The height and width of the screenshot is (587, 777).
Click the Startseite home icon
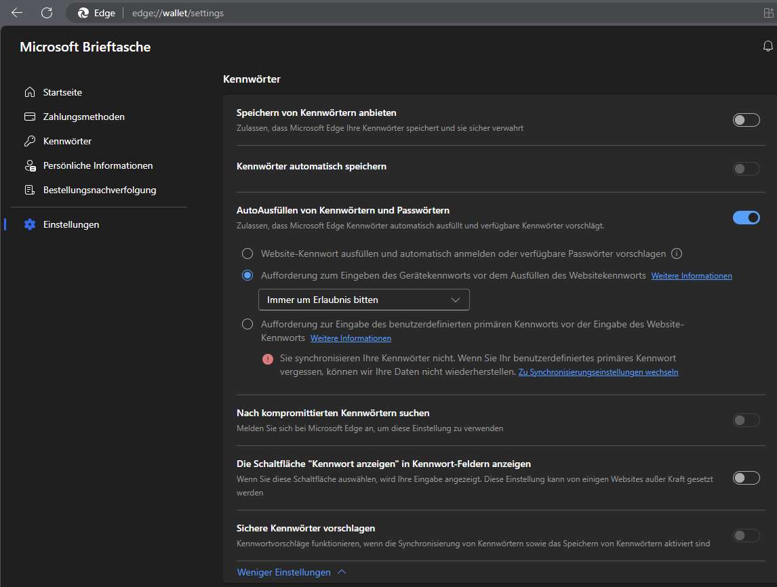tap(30, 92)
